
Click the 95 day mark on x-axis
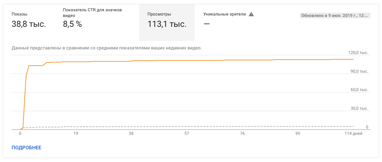coord(298,134)
